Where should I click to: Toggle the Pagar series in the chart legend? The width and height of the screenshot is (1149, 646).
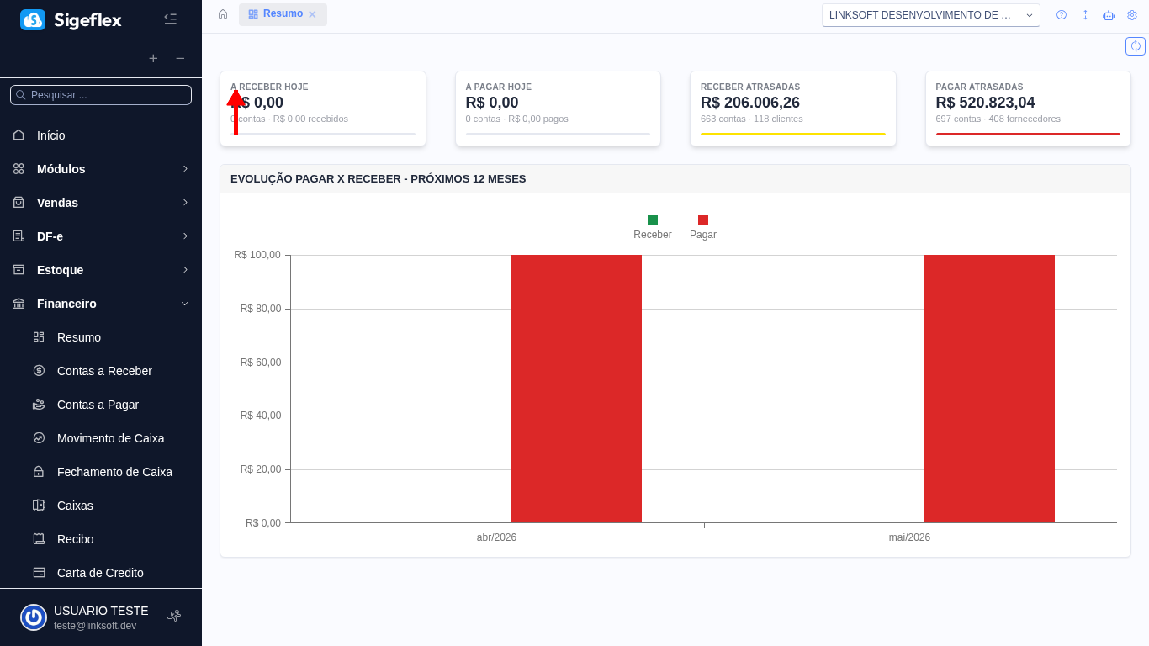703,225
